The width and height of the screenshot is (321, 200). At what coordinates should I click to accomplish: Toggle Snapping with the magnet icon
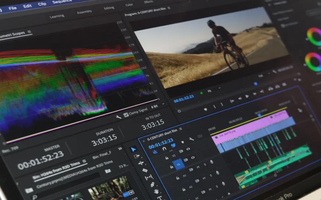[x=164, y=149]
